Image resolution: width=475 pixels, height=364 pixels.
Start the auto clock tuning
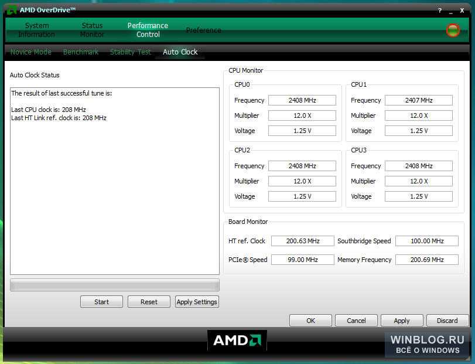point(101,301)
